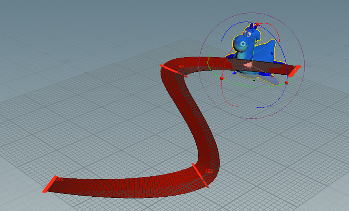
Task: Click the red sphere handle above dragon's horn
Action: click(258, 24)
